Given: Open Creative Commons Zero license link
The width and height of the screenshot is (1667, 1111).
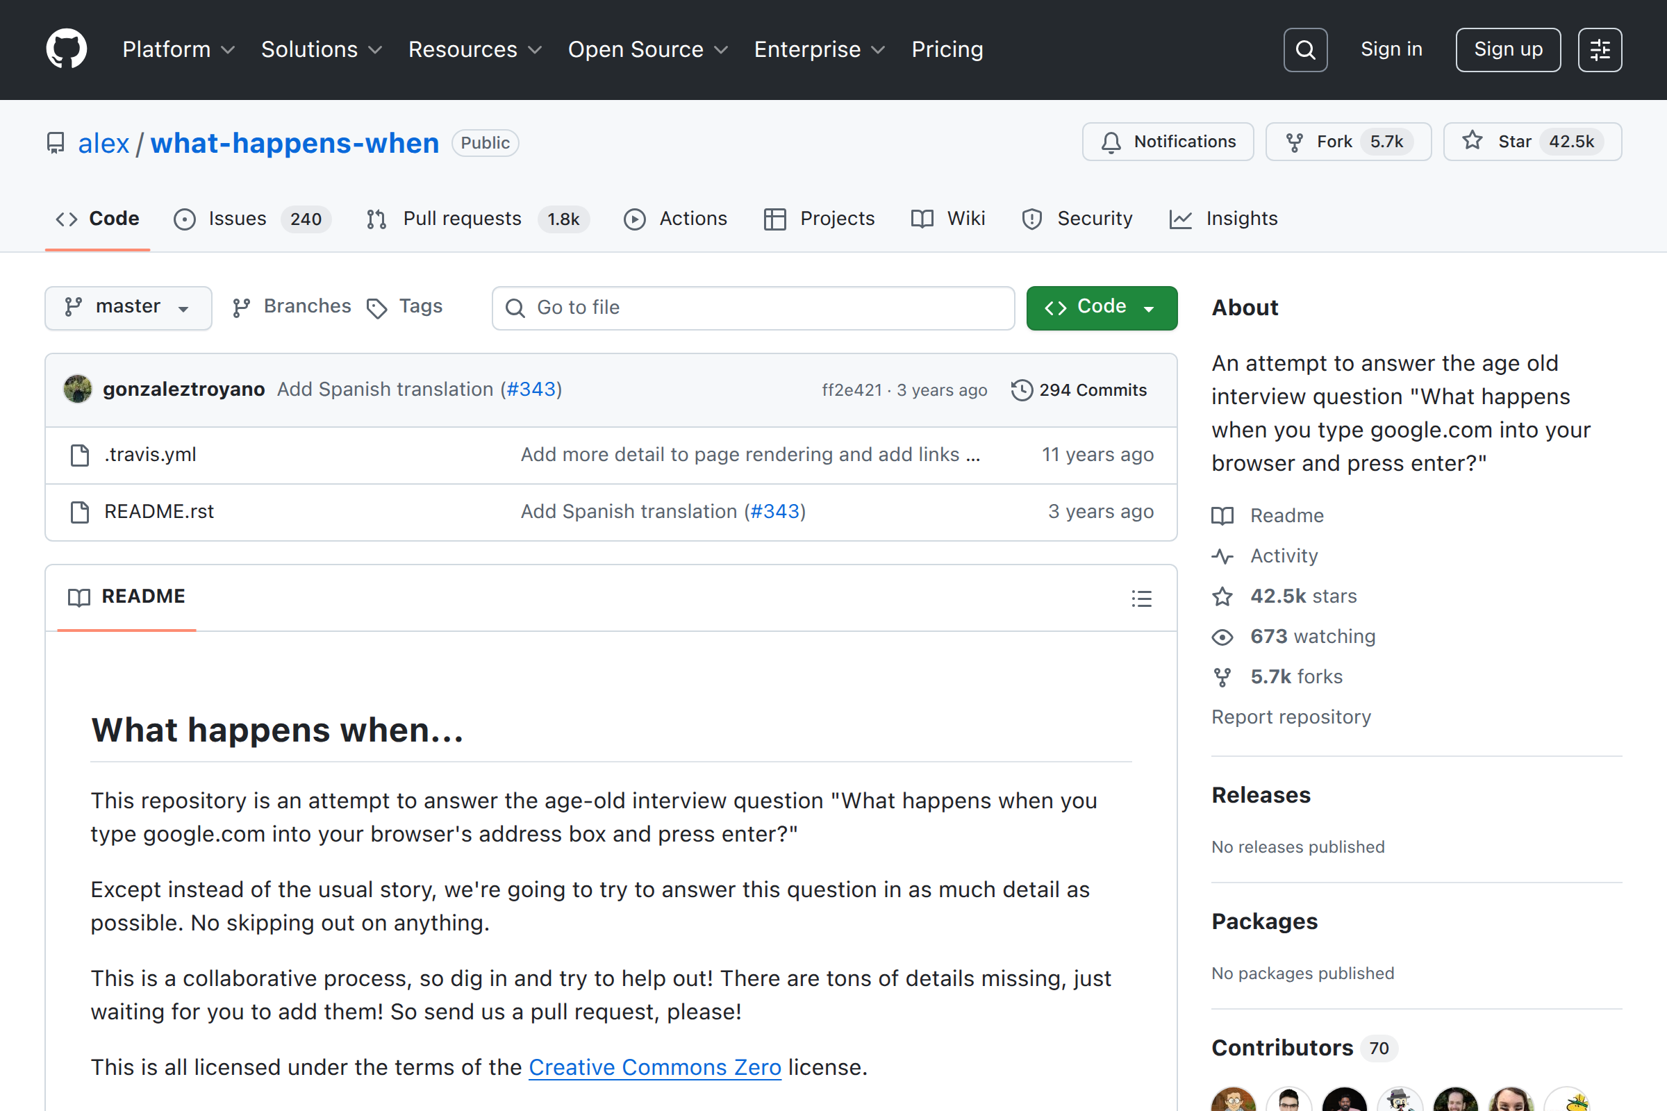Looking at the screenshot, I should click(655, 1067).
